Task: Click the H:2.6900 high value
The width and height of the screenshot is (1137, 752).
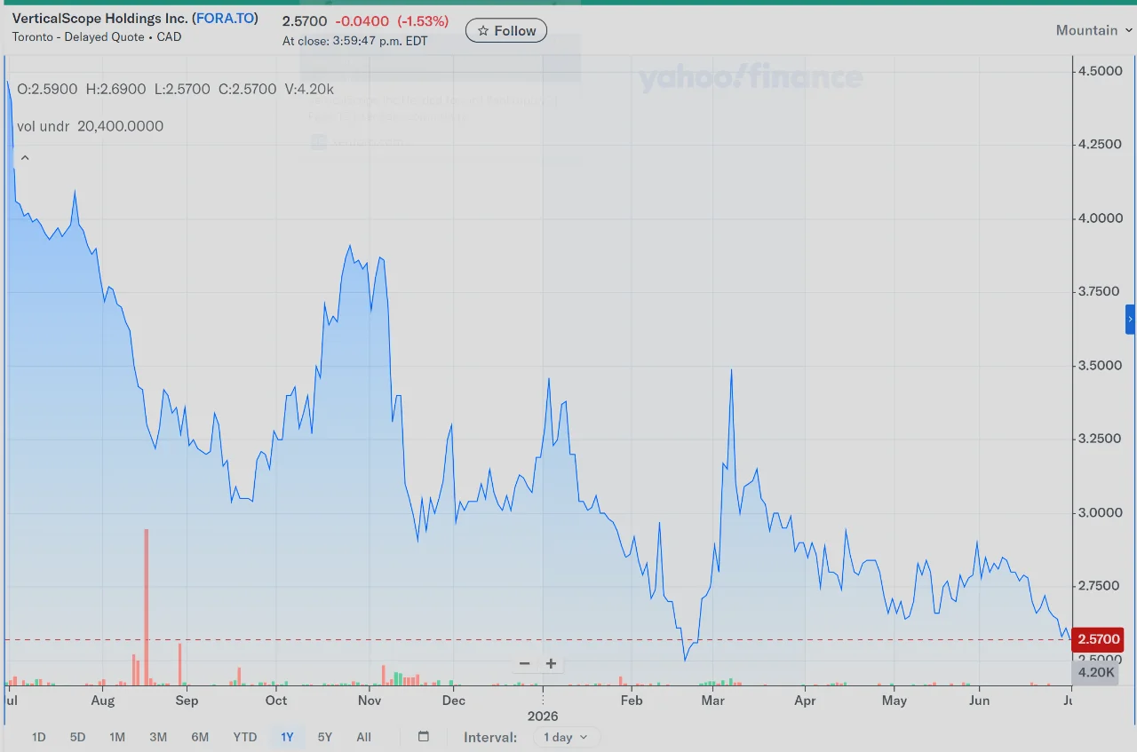Action: click(x=116, y=89)
